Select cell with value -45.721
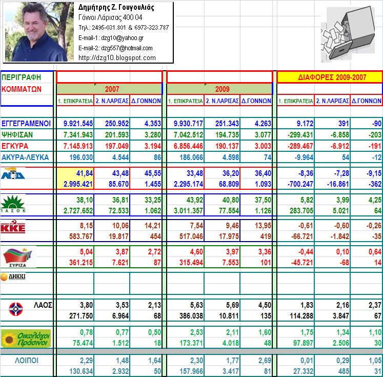This screenshot has height=377, width=383. click(x=296, y=263)
